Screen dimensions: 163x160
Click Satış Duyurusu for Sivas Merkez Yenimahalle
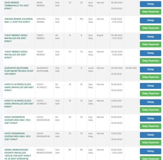click(x=150, y=12)
